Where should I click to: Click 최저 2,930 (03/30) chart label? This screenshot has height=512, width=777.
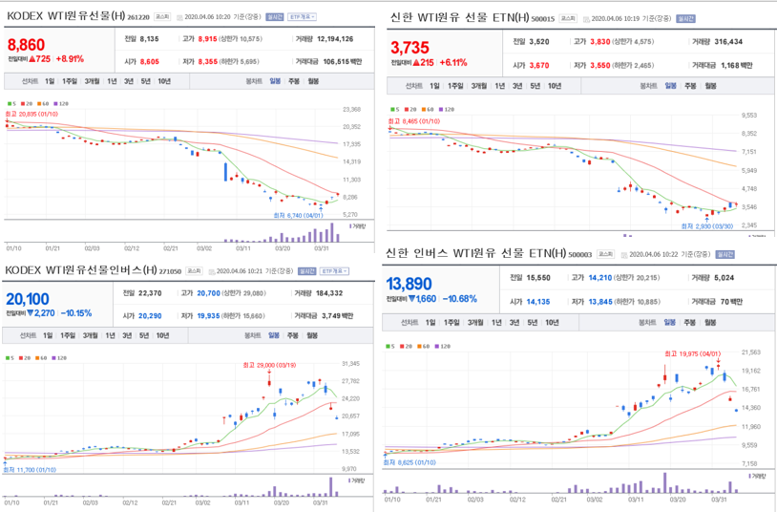[706, 226]
